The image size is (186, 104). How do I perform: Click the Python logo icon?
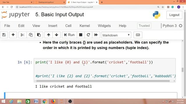(x=157, y=15)
